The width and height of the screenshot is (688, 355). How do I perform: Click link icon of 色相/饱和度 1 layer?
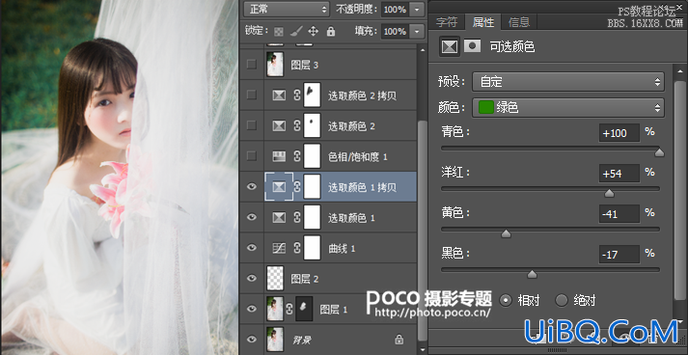click(297, 156)
